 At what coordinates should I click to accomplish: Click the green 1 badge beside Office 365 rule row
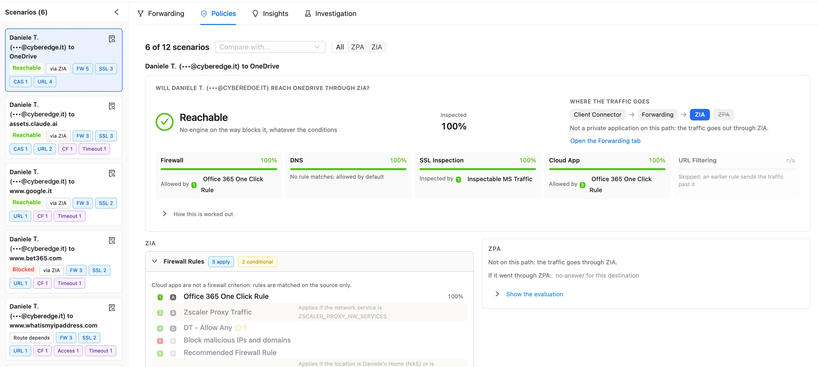pyautogui.click(x=160, y=297)
